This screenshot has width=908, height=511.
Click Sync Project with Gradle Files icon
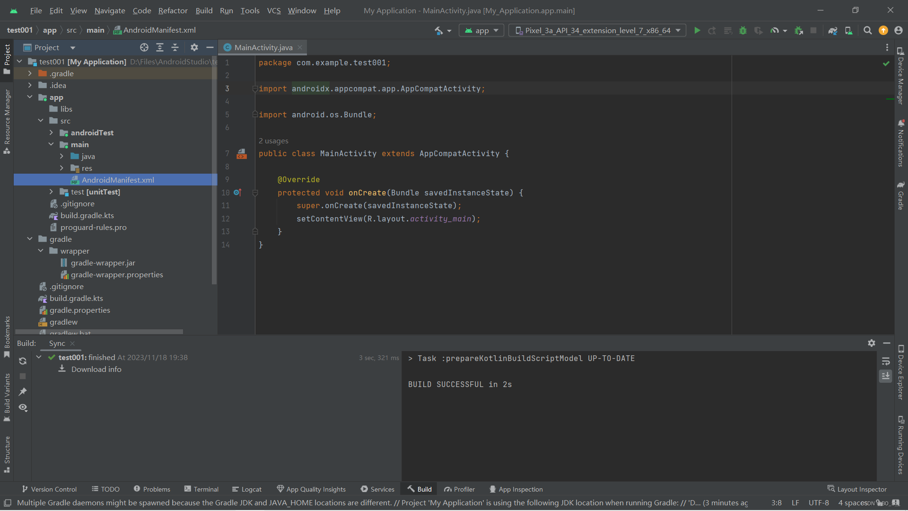coord(833,31)
